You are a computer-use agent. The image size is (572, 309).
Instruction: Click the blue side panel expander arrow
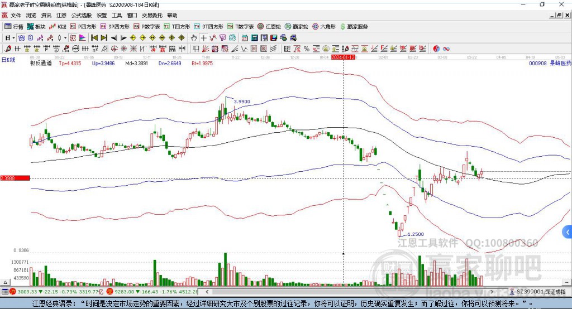click(568, 232)
